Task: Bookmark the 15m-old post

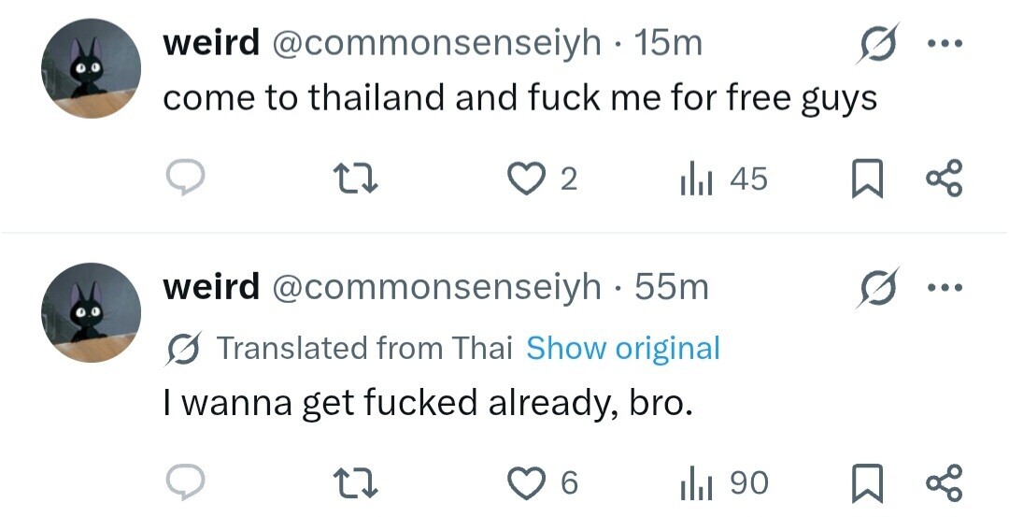Action: [869, 178]
